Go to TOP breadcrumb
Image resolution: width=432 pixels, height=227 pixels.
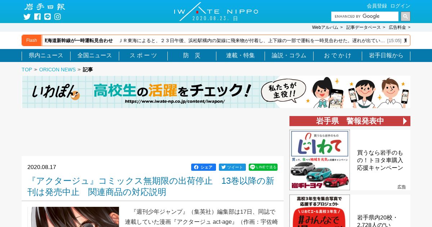[27, 70]
